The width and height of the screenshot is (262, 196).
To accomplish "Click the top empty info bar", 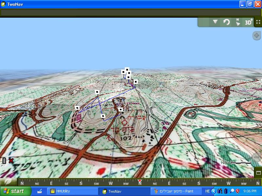I will [131, 13].
